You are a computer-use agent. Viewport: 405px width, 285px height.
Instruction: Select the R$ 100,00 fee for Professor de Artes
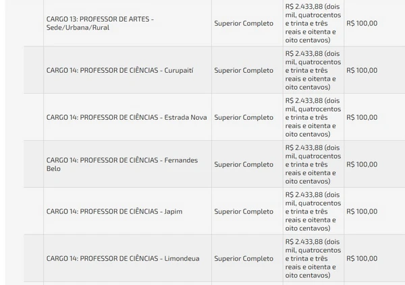361,24
